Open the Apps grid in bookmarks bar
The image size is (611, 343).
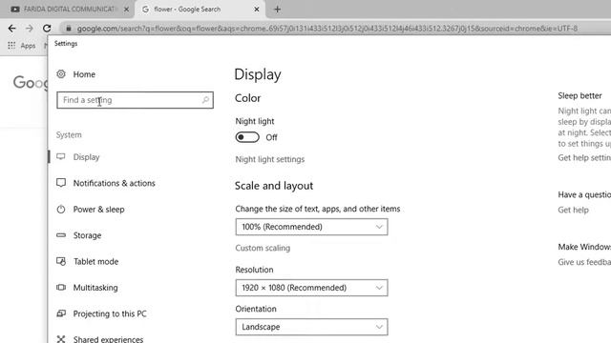point(11,46)
